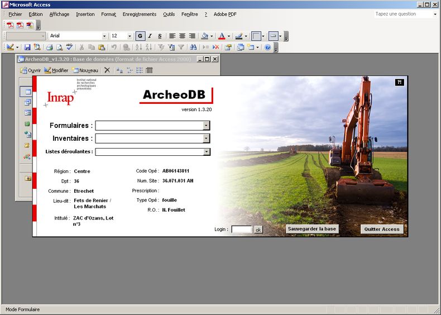
Task: Show the Database Window icon
Action: pyautogui.click(x=241, y=47)
